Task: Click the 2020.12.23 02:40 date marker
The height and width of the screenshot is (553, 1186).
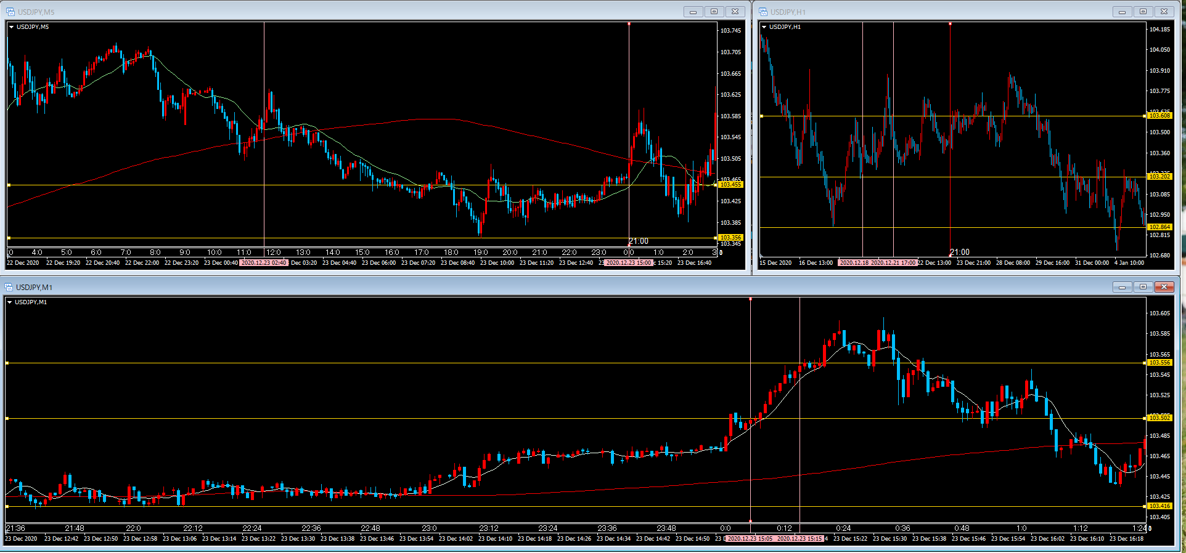Action: (x=263, y=263)
